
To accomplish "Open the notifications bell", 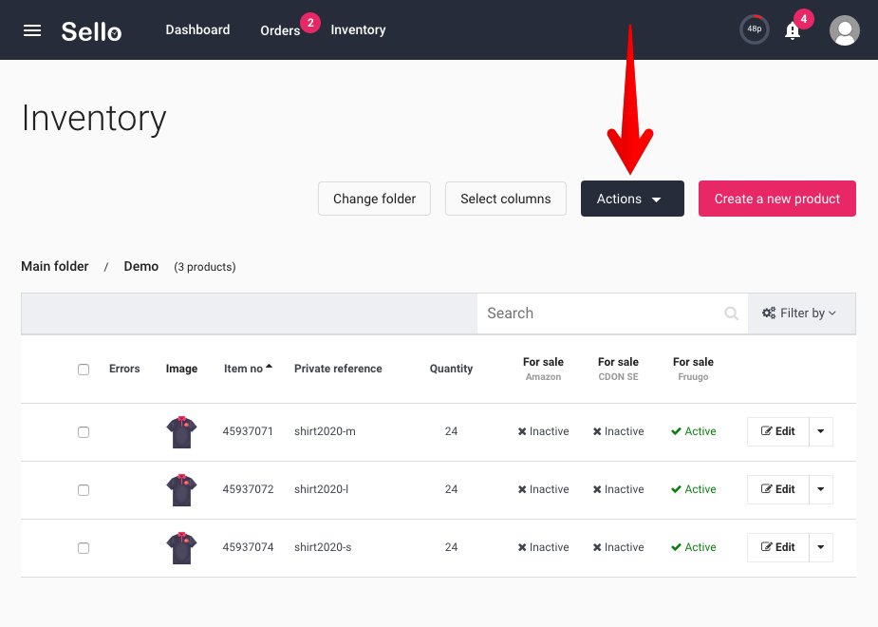I will pos(793,30).
